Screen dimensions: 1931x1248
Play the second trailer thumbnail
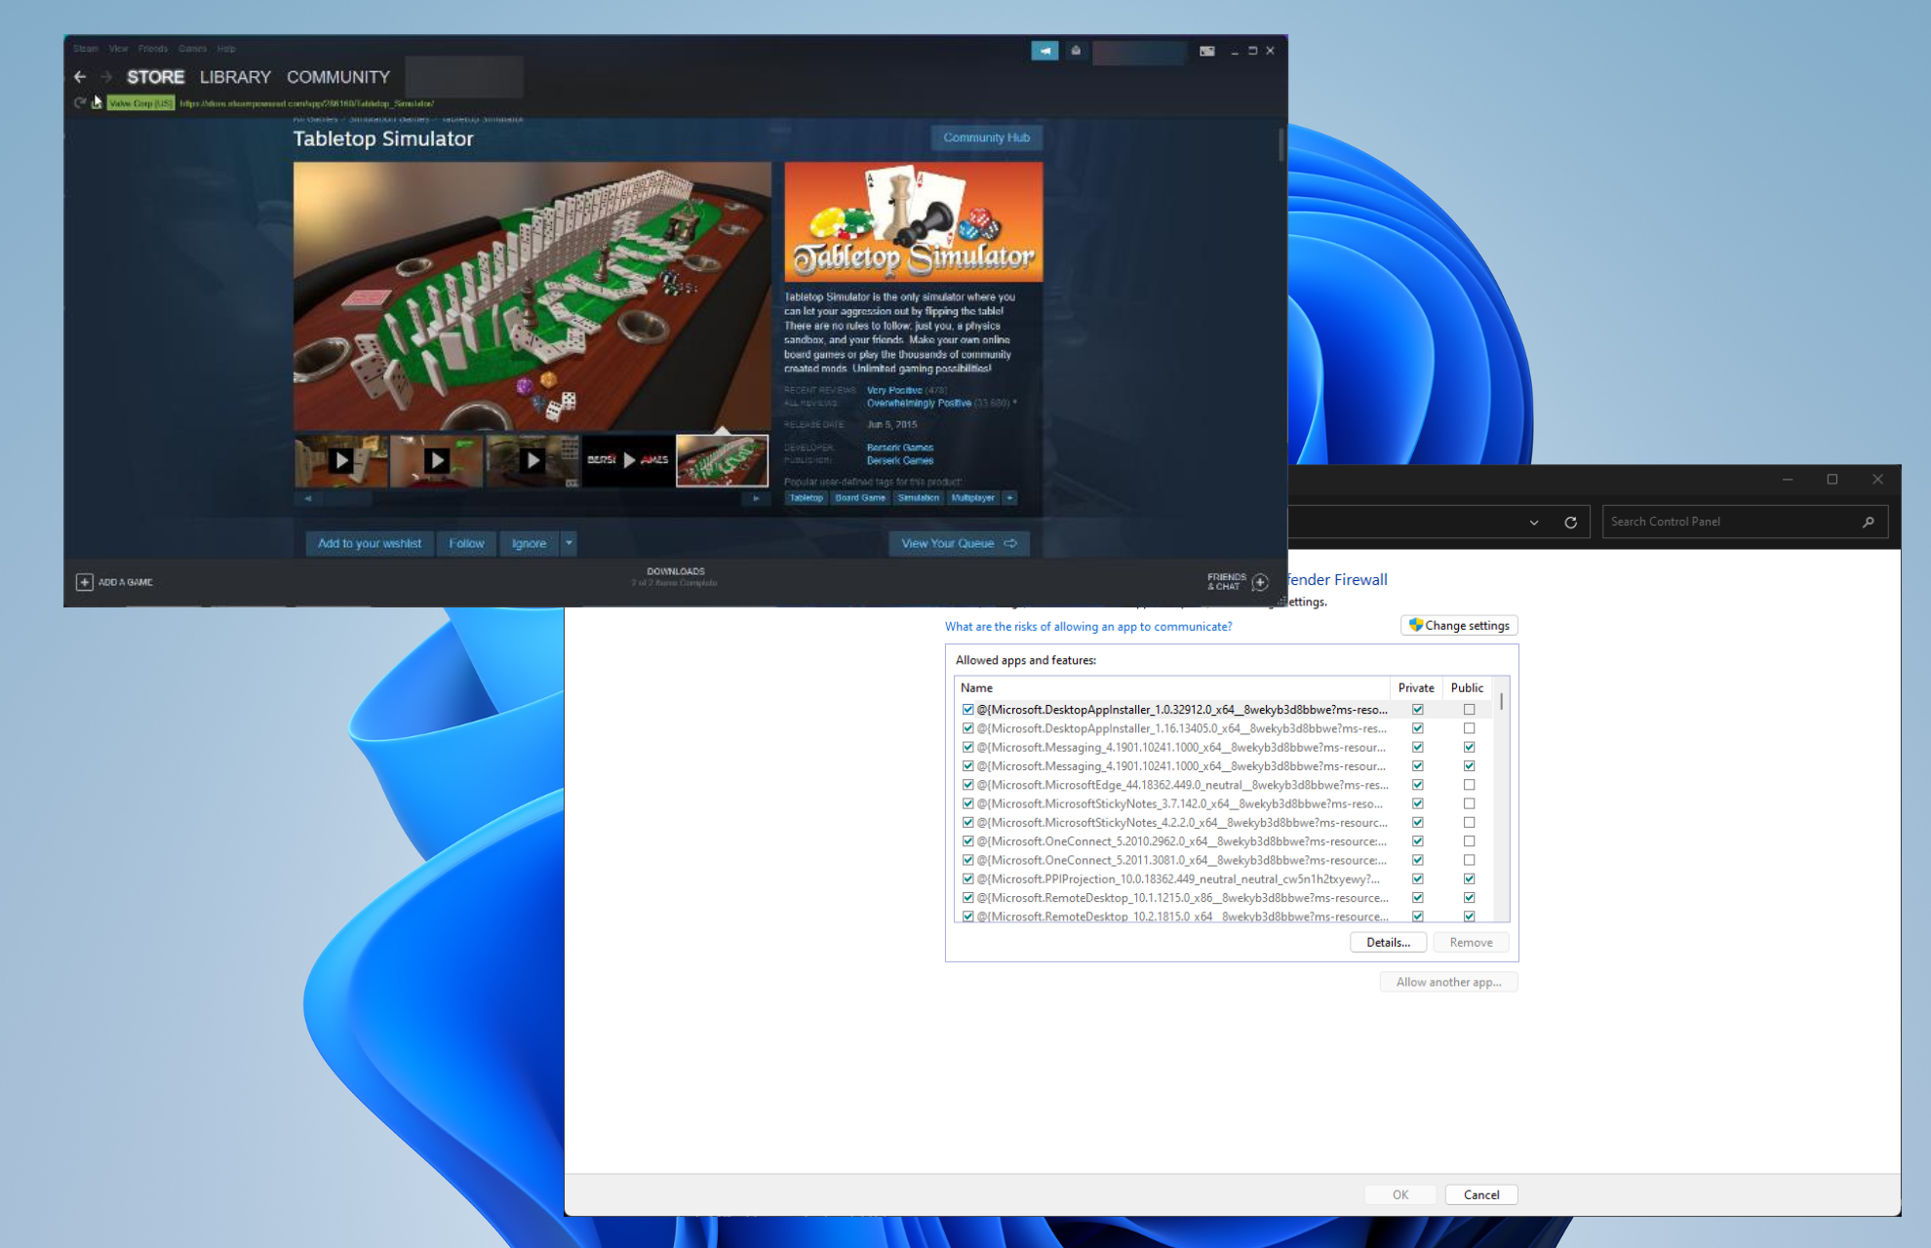coord(436,460)
